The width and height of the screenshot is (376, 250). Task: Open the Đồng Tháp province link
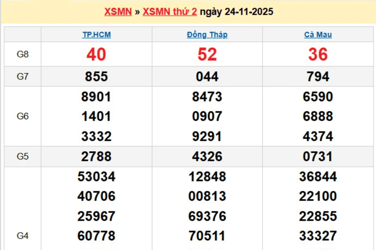(x=207, y=35)
